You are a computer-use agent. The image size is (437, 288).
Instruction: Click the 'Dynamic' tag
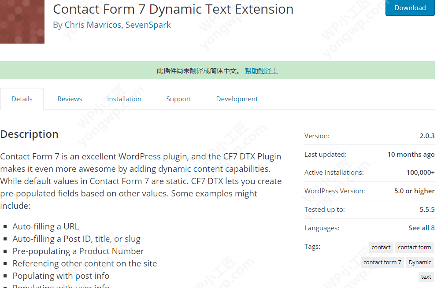419,262
